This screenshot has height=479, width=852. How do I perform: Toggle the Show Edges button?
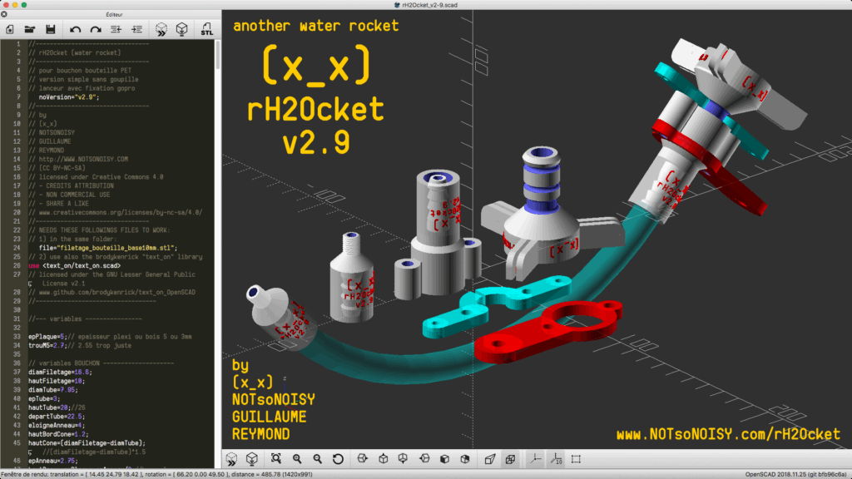point(576,459)
